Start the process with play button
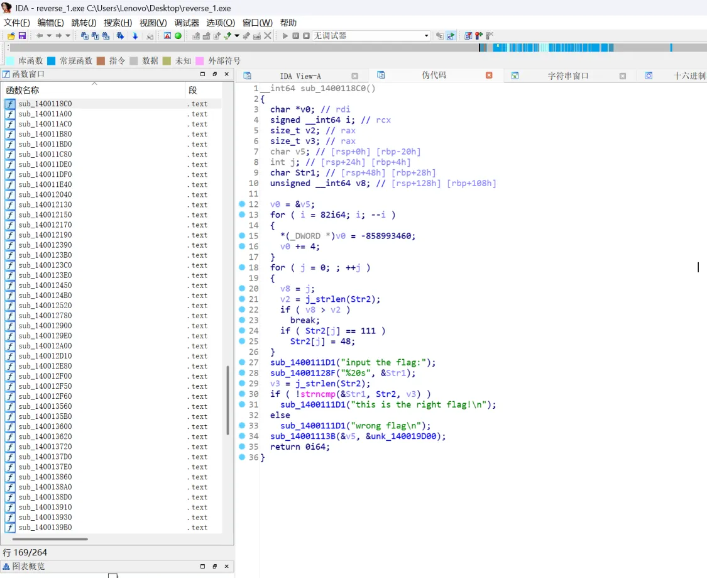Image resolution: width=707 pixels, height=578 pixels. 285,36
